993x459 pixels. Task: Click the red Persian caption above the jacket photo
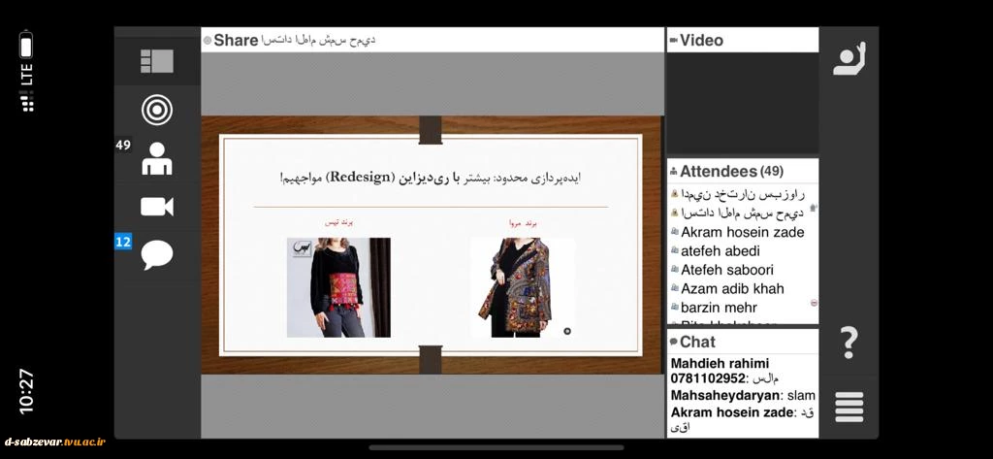523,223
